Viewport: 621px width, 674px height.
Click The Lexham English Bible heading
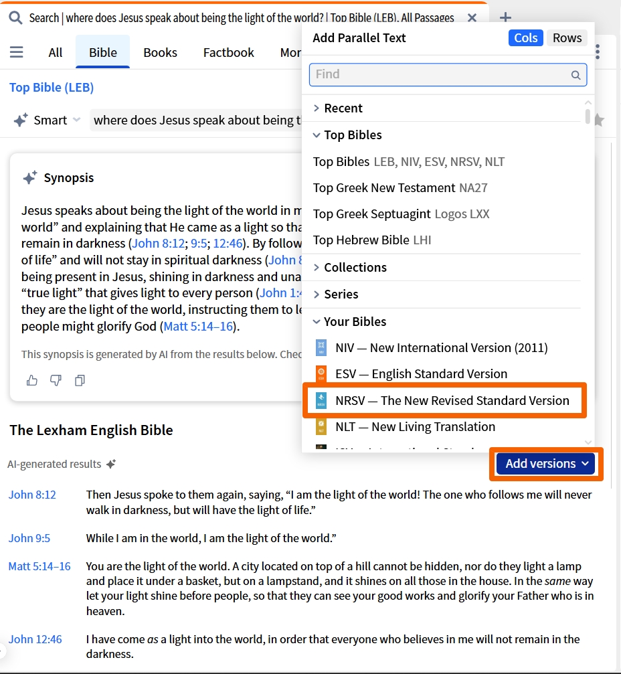click(x=91, y=430)
